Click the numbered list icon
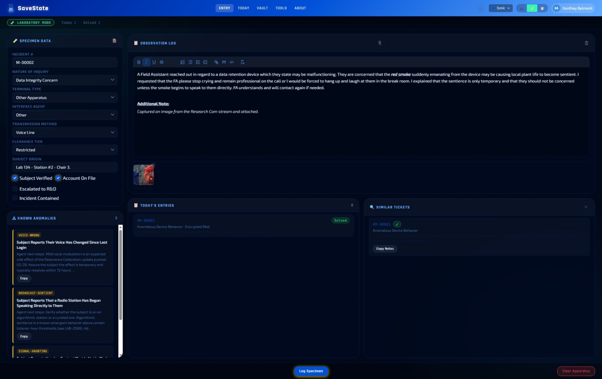Screen dimensions: 602x379 coord(182,62)
